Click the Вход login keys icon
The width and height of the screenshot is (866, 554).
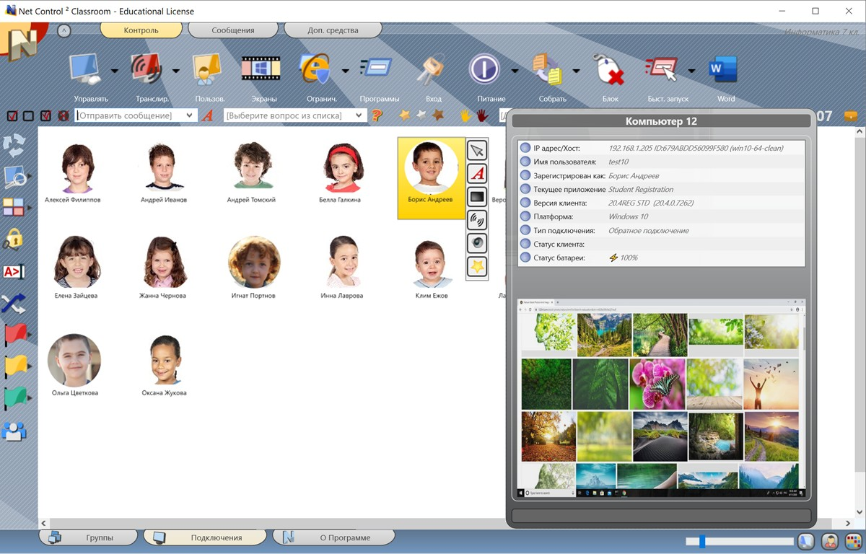pos(433,71)
